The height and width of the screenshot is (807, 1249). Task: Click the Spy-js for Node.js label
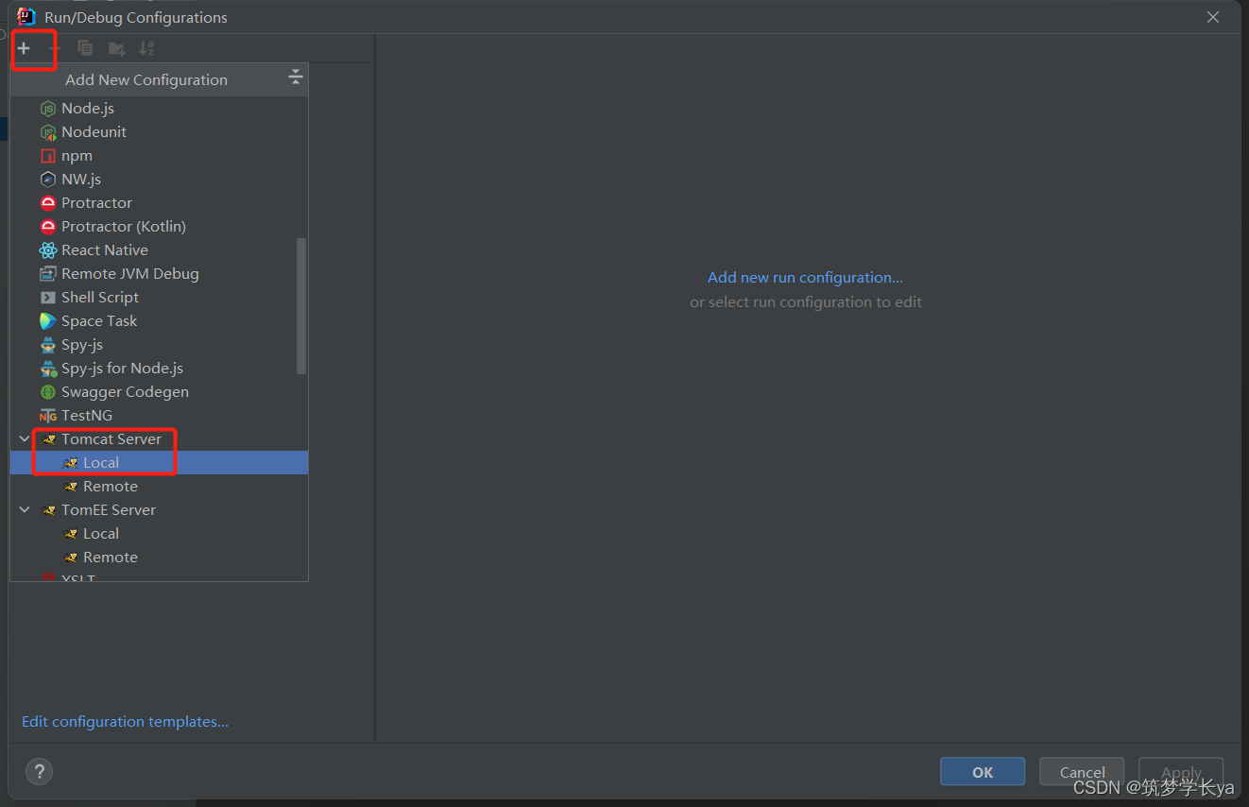123,369
